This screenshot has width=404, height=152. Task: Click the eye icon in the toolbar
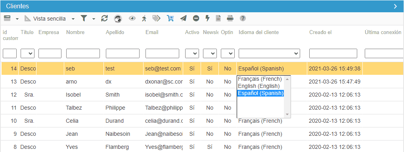[x=132, y=18]
